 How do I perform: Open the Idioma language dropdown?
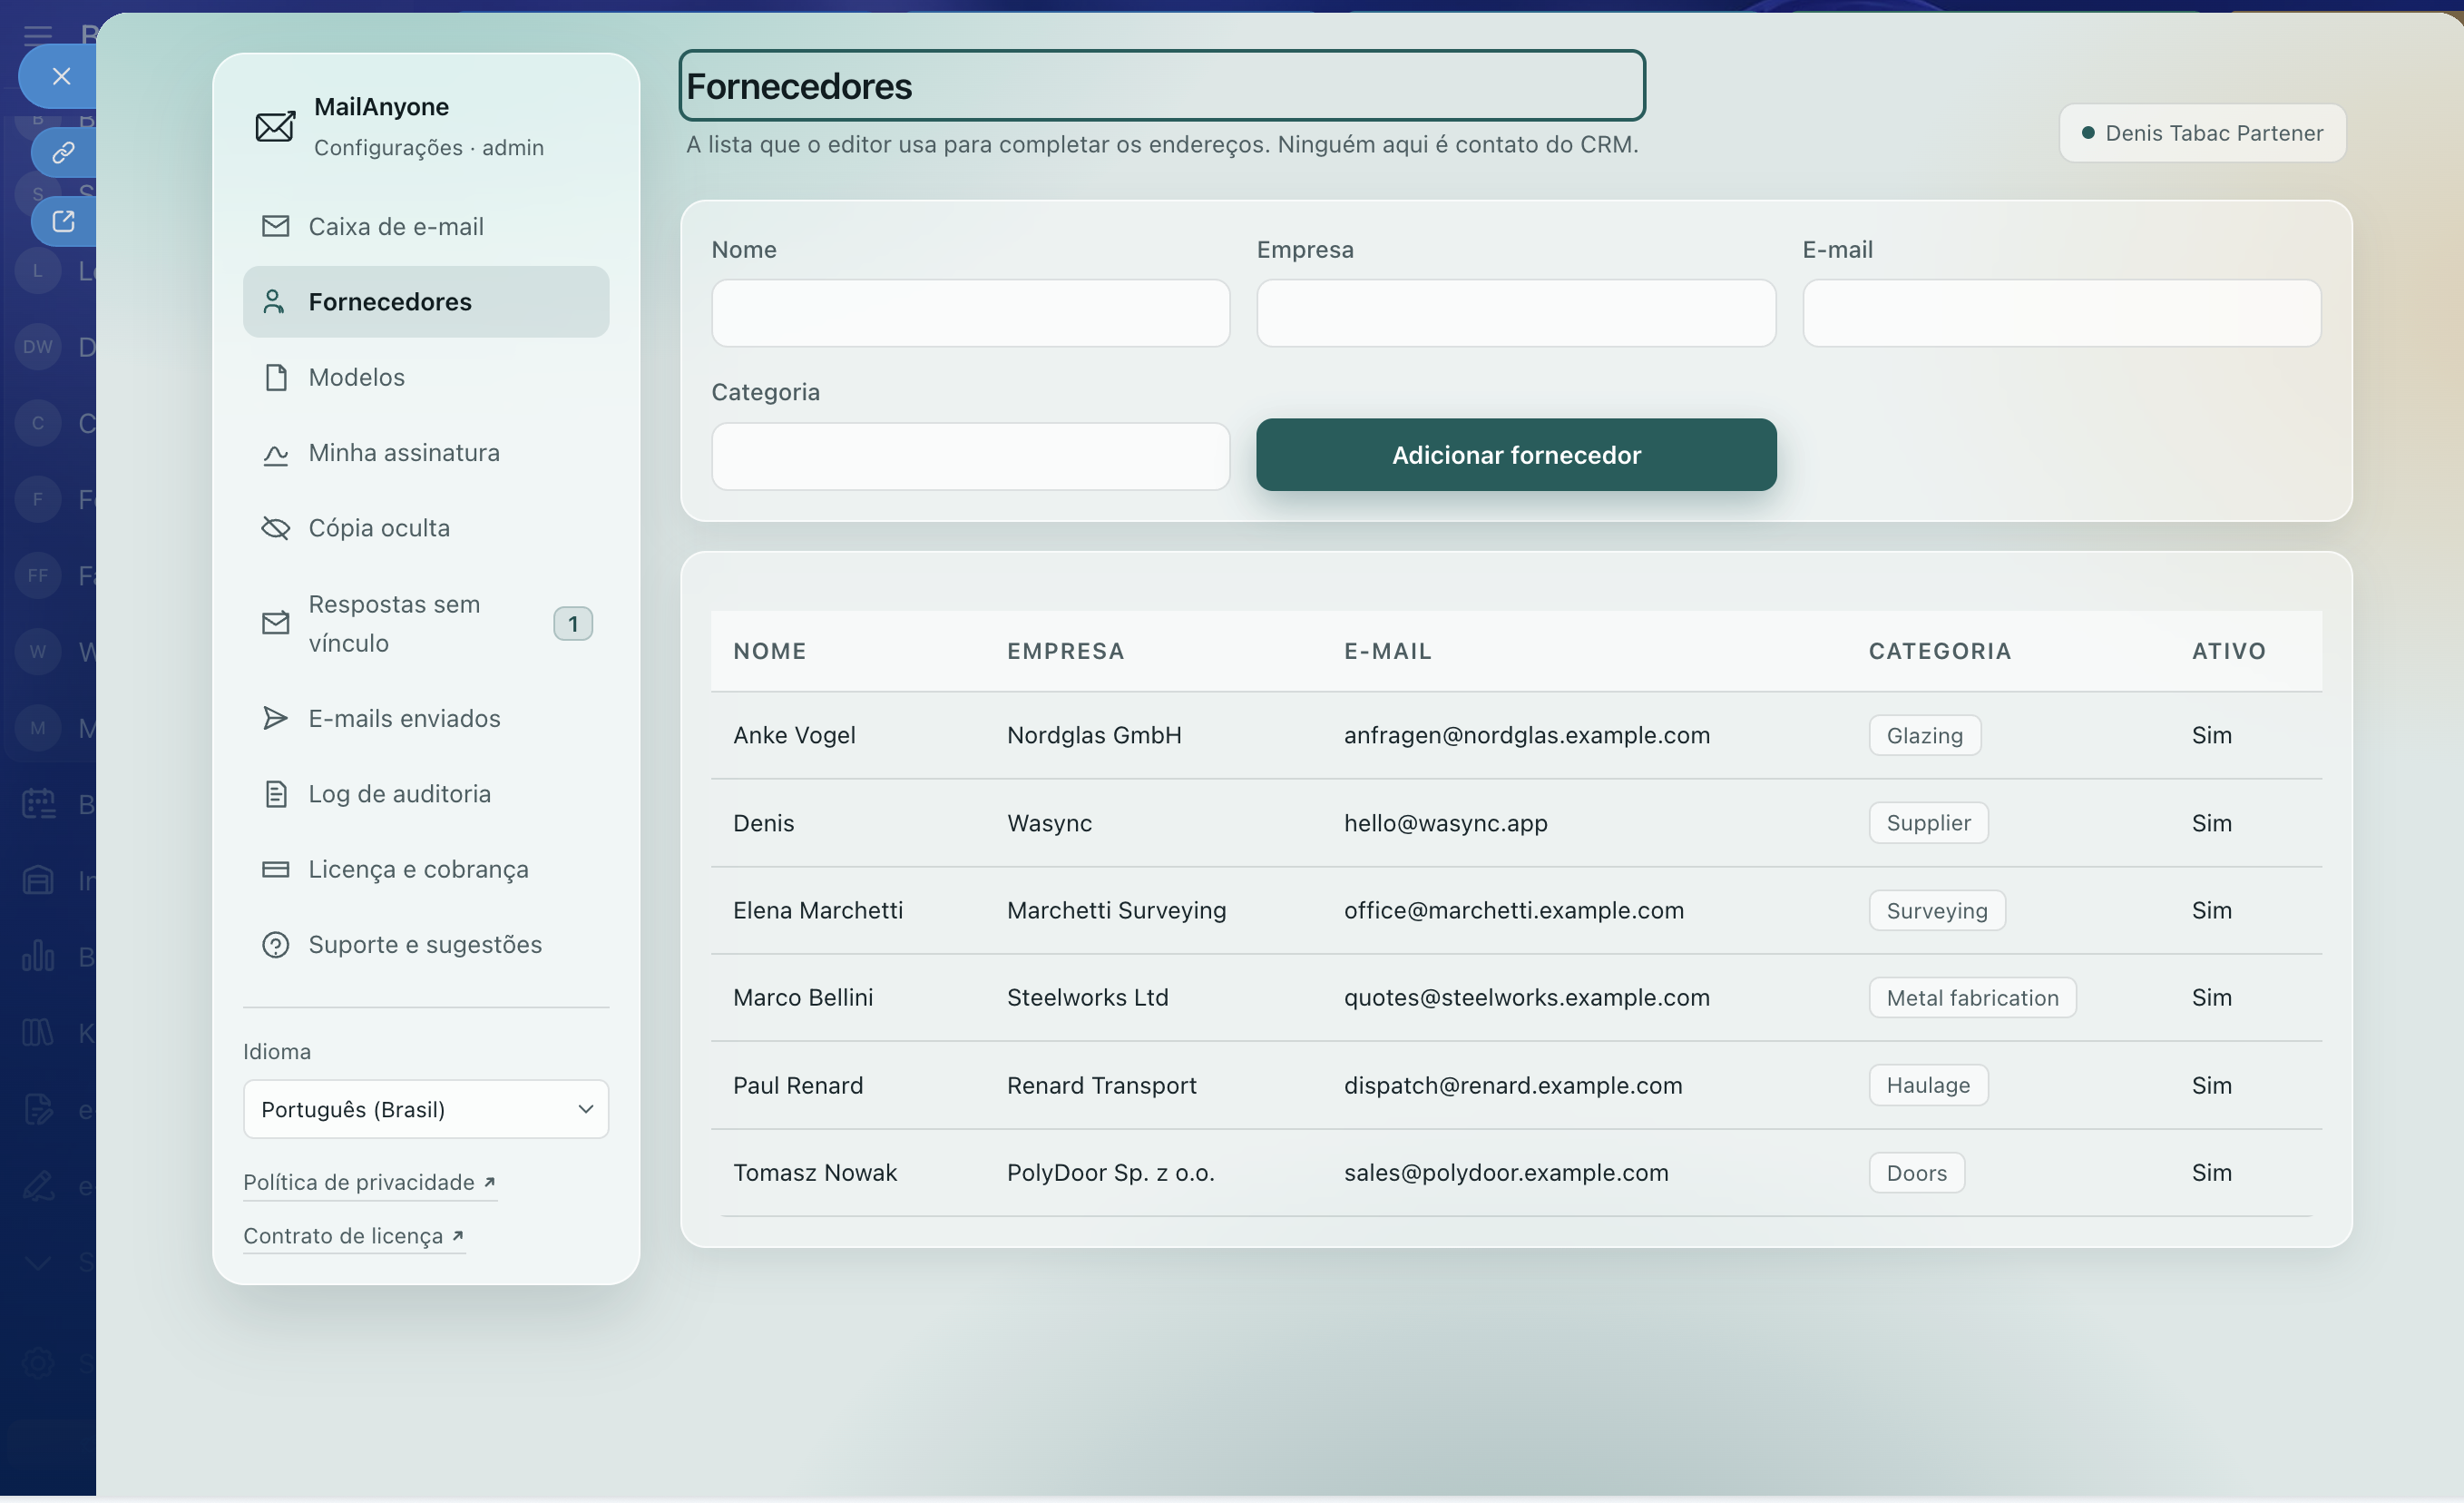click(426, 1109)
